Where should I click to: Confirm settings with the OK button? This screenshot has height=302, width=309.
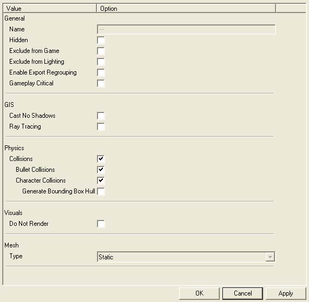point(199,293)
